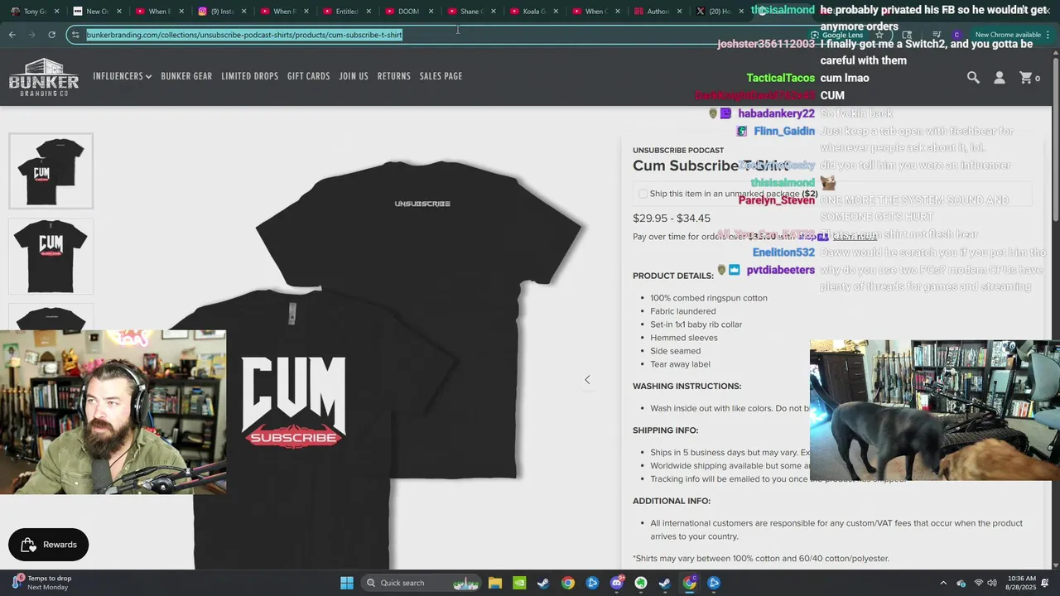
Task: Click the site info icon in address bar
Action: [76, 35]
